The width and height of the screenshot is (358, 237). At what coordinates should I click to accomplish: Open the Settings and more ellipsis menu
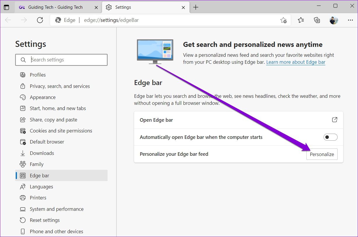(x=350, y=20)
